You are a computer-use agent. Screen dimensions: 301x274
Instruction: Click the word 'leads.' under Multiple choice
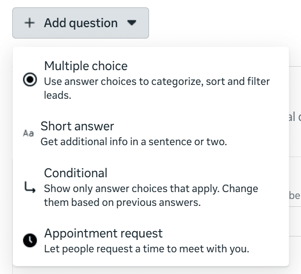[x=58, y=95]
